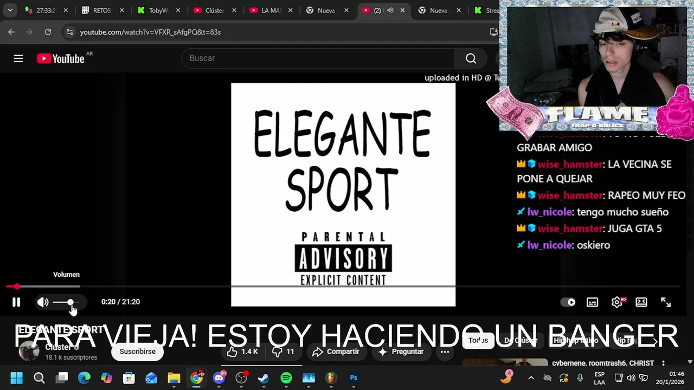Open Copilot from the taskbar
The height and width of the screenshot is (390, 694).
(106, 378)
